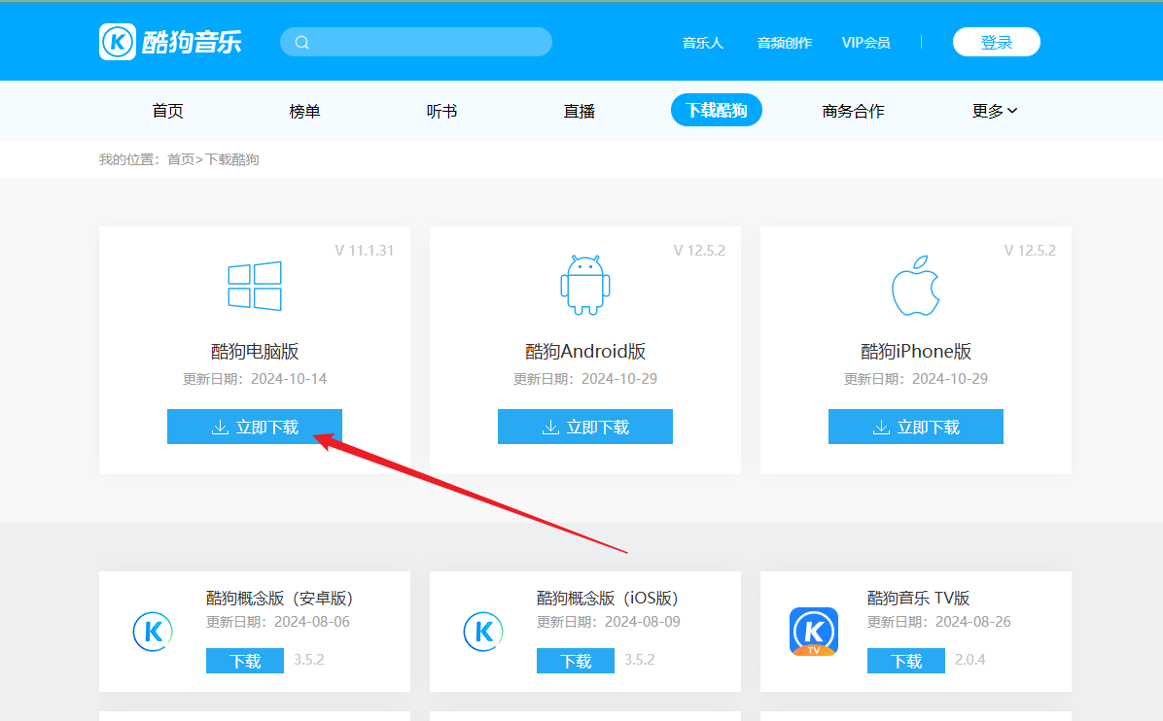This screenshot has height=721, width=1163.
Task: Open the VIP会员 link
Action: 865,43
